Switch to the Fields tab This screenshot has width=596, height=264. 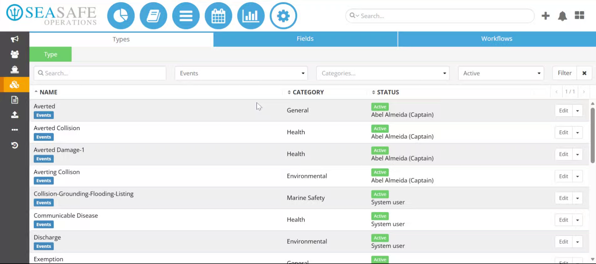point(305,39)
